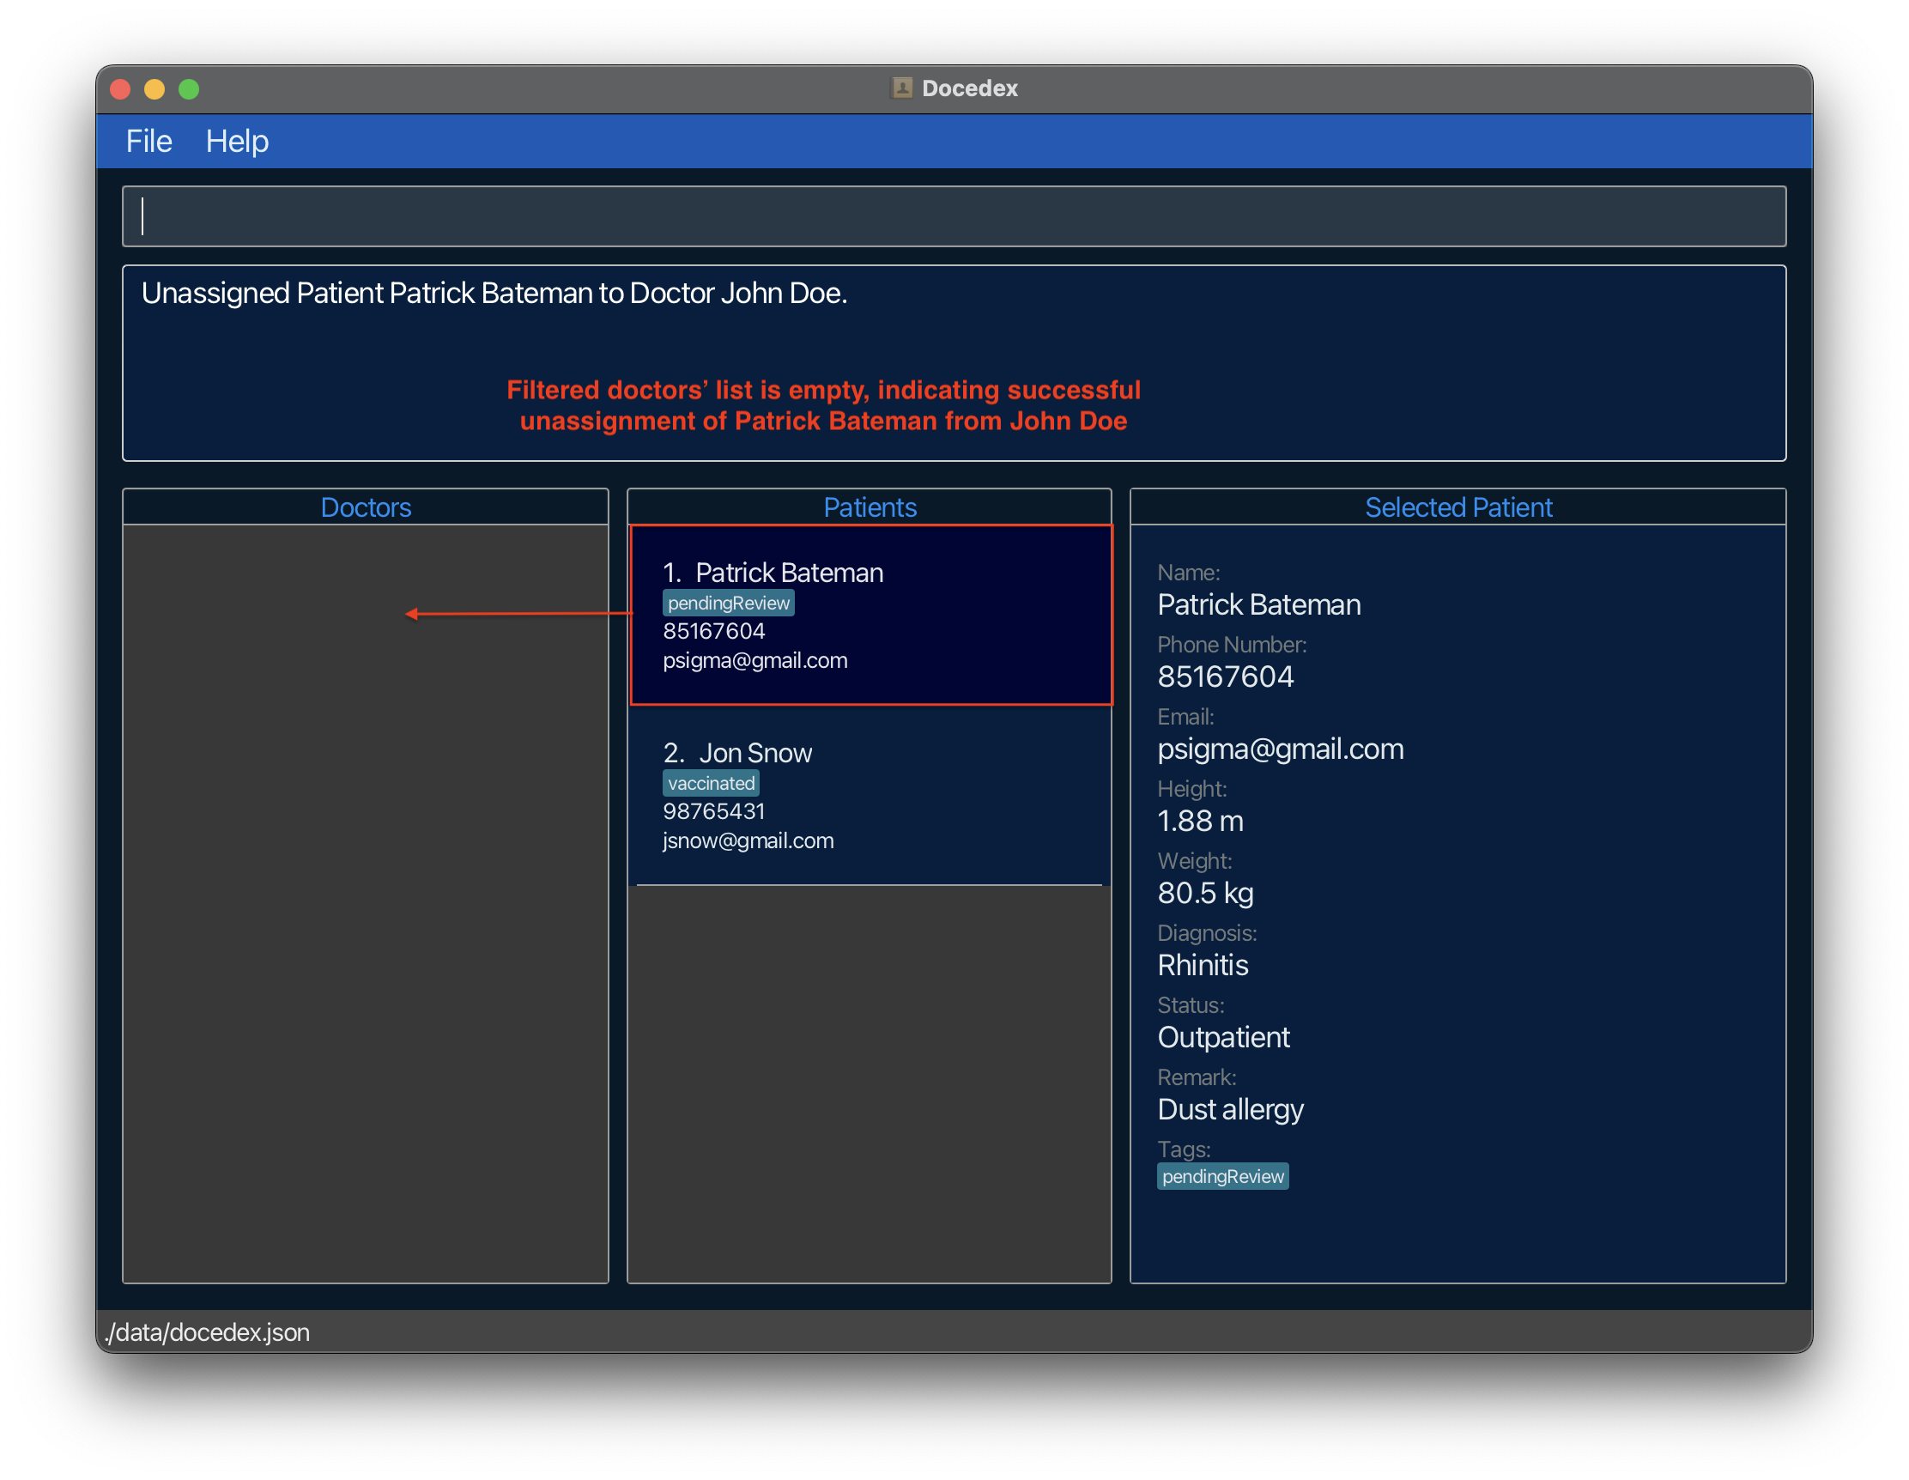Toggle vaccinated status tag on Jon Snow

[x=706, y=783]
